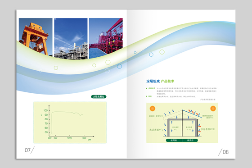Click the right sun icon in house diagram
This screenshot has width=252, height=168.
click(213, 109)
